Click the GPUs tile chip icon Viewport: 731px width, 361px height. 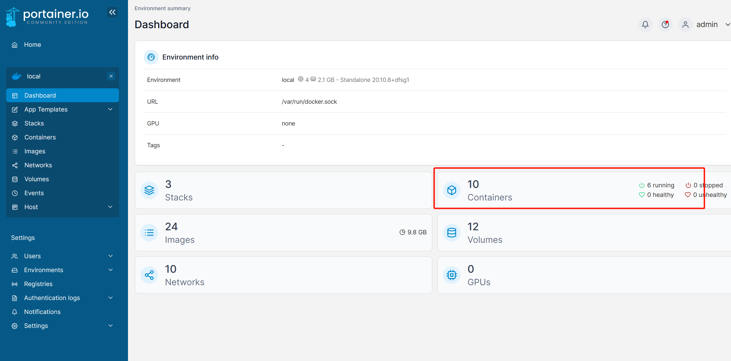point(451,275)
